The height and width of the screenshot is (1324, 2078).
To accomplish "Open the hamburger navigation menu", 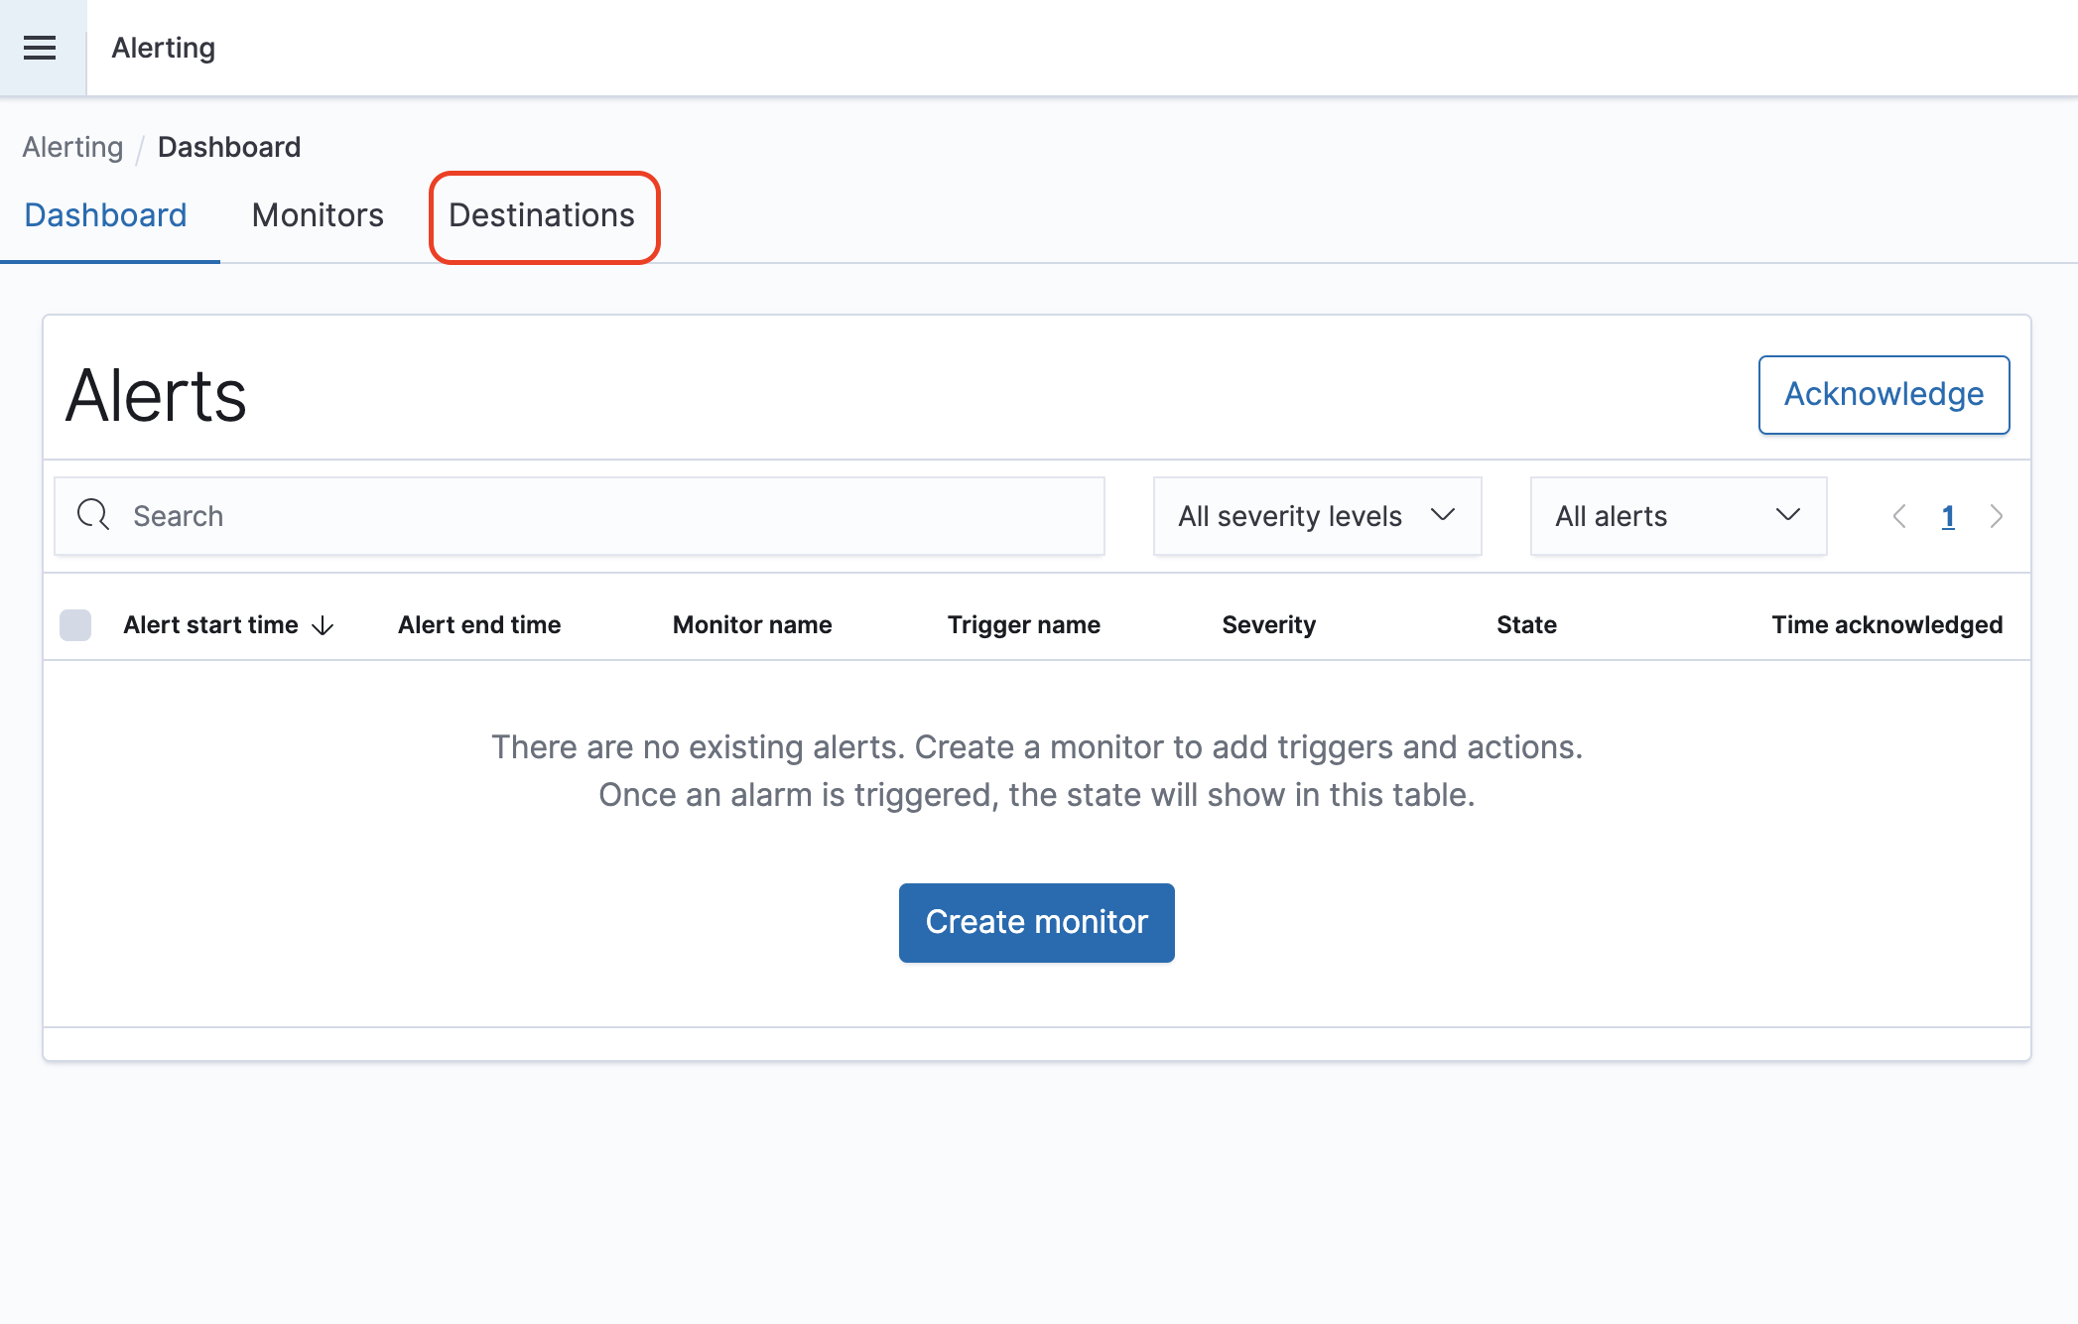I will pyautogui.click(x=40, y=48).
